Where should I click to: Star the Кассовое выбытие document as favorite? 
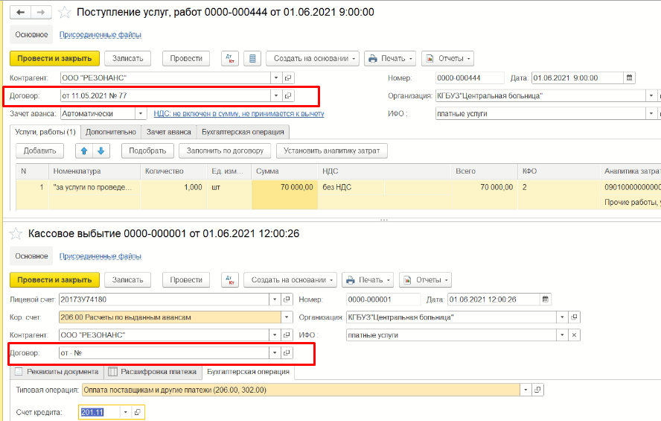(16, 234)
